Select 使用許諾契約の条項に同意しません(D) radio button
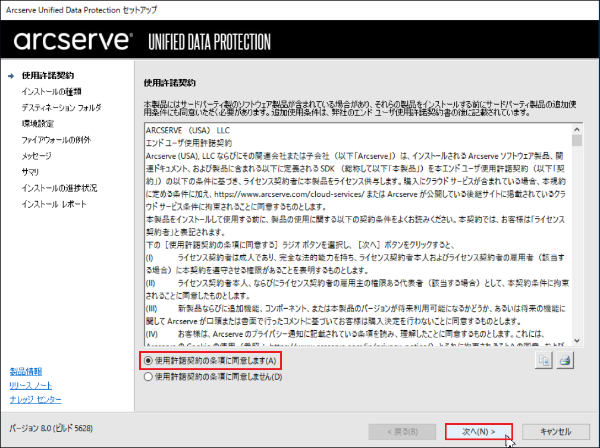 coord(148,377)
